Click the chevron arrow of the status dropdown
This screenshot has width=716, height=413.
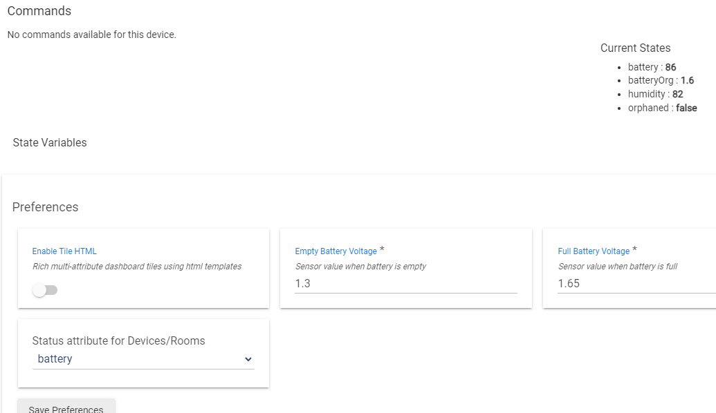tap(248, 359)
